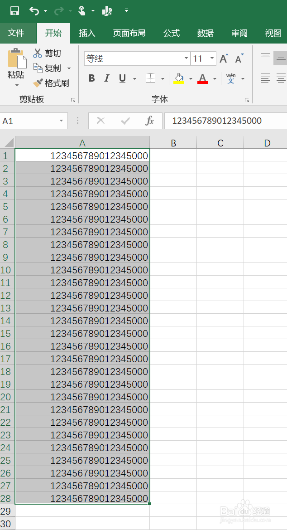Open the 数据 ribbon tab
Screen dimensions: 287x530
pyautogui.click(x=205, y=33)
